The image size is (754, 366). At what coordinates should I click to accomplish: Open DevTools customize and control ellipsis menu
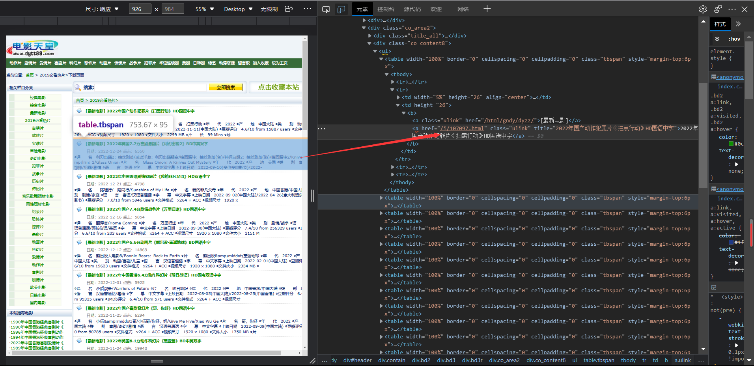point(732,9)
